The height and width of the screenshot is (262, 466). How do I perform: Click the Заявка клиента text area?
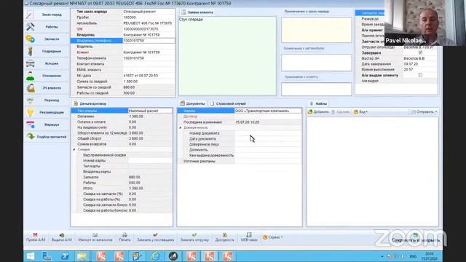[x=227, y=56]
